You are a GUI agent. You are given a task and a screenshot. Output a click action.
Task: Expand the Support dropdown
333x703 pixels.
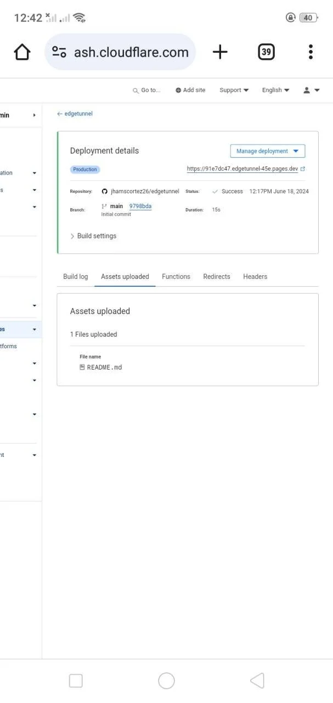[x=234, y=90]
